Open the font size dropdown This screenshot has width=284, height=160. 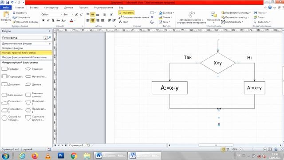[x=72, y=14]
